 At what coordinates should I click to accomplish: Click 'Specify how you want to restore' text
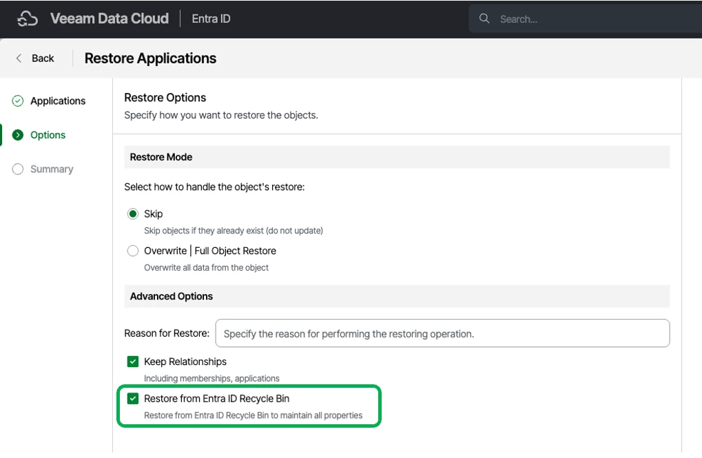[x=221, y=115]
